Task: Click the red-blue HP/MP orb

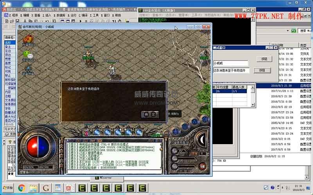Action: click(38, 147)
